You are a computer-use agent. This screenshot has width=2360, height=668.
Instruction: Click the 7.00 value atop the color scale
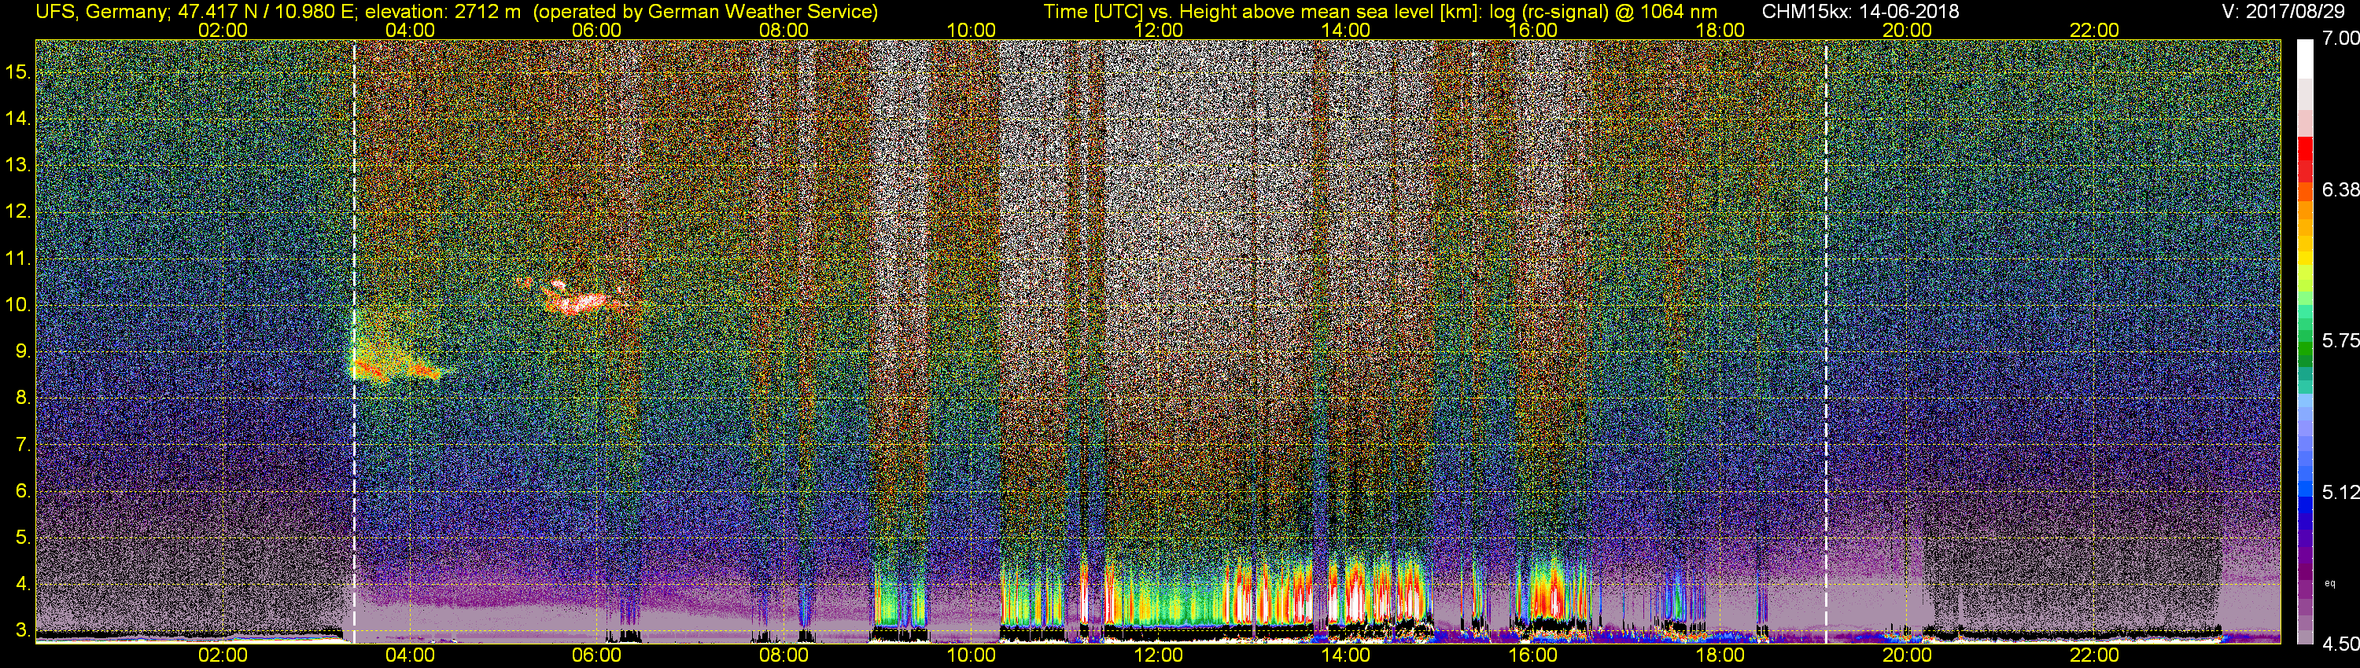(x=2339, y=39)
